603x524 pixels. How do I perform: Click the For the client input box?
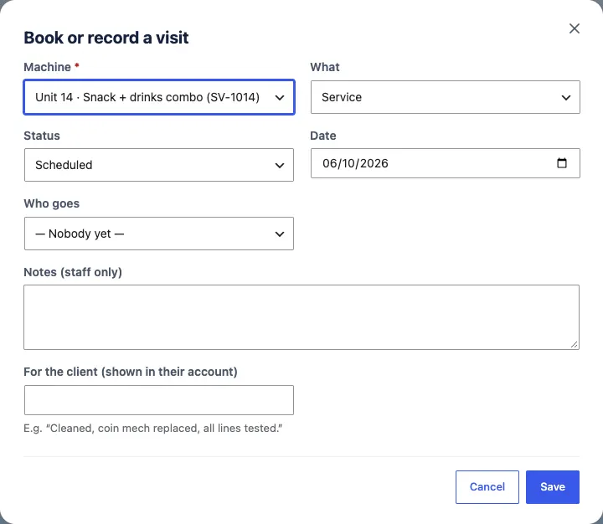(159, 400)
